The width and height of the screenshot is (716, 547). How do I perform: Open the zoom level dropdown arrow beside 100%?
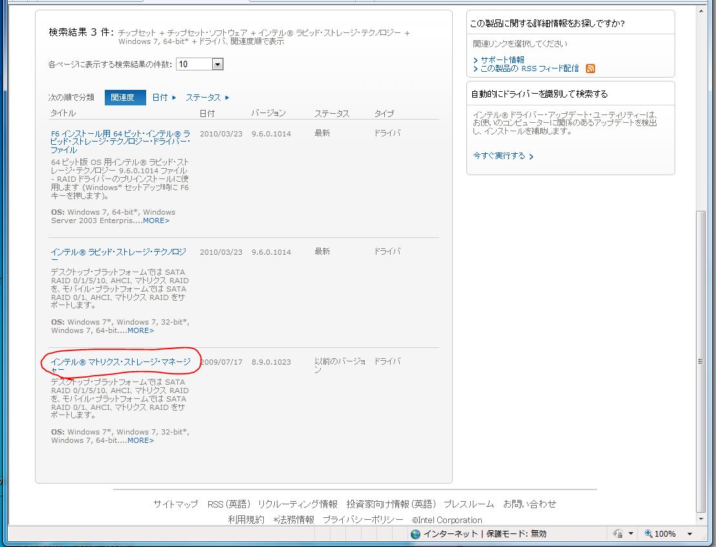[x=689, y=533]
